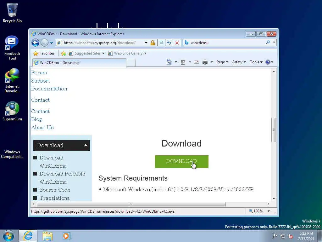
Task: Click the Refresh page icon
Action: pyautogui.click(x=169, y=43)
